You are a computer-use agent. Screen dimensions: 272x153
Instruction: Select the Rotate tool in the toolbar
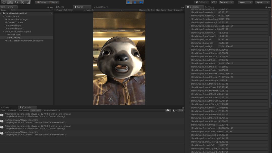16,2
